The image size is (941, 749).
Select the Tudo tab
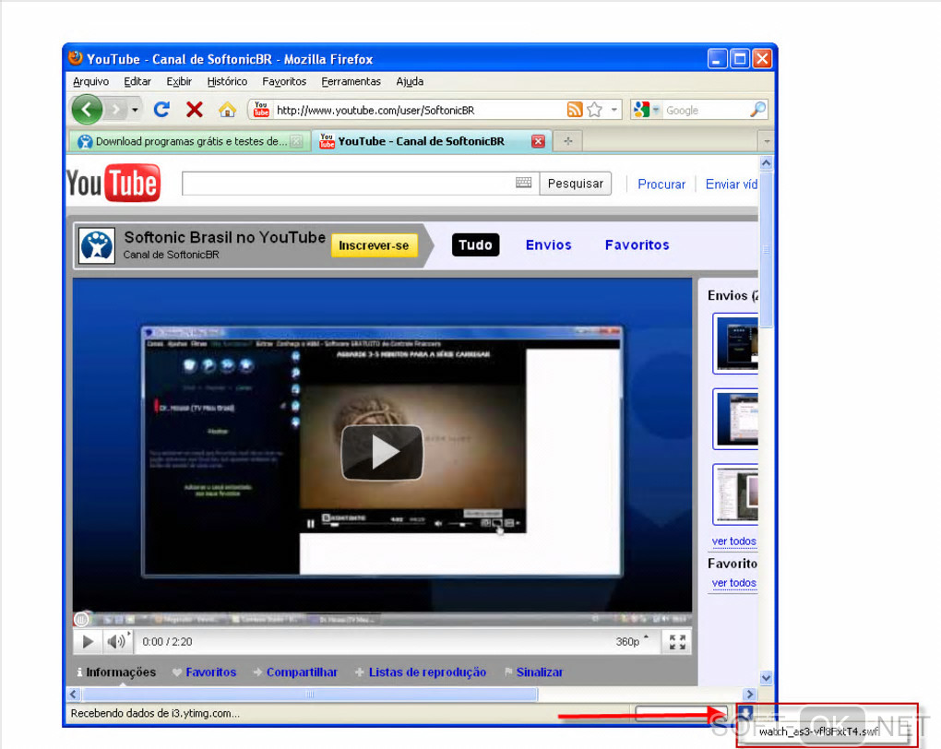(x=475, y=244)
